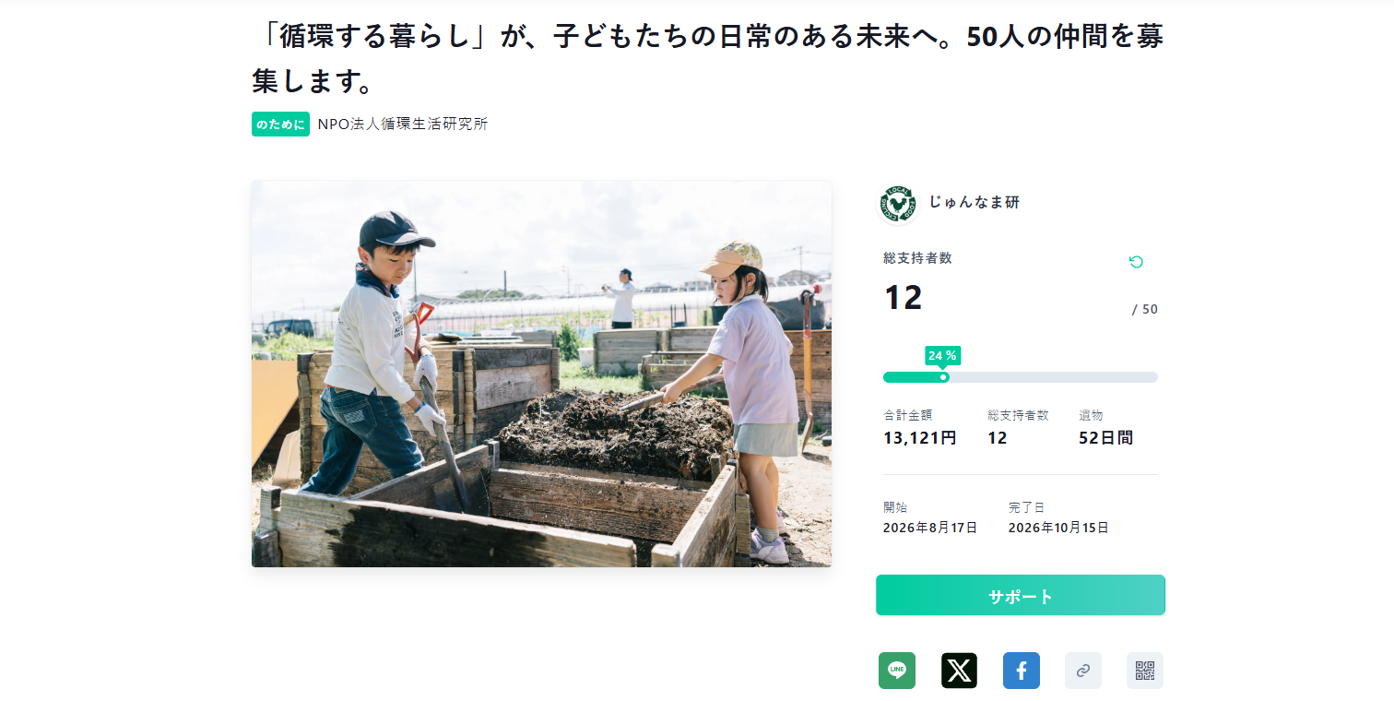This screenshot has height=701, width=1394.
Task: Click the 完了日 2026年10月15日 date
Action: (x=1058, y=529)
